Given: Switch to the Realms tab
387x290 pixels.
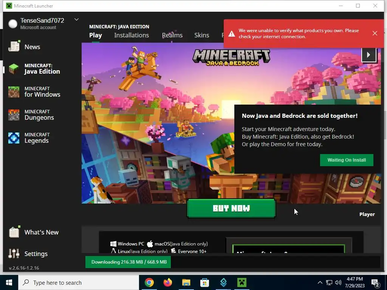Looking at the screenshot, I should coord(172,35).
